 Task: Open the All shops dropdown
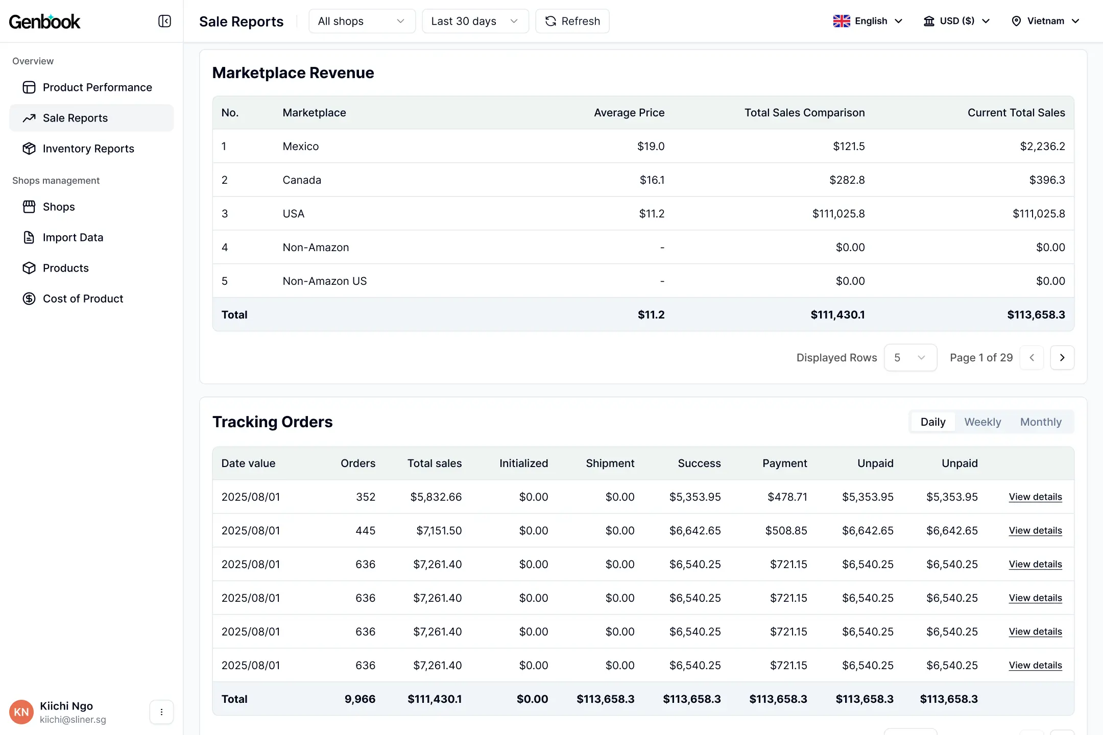coord(362,21)
